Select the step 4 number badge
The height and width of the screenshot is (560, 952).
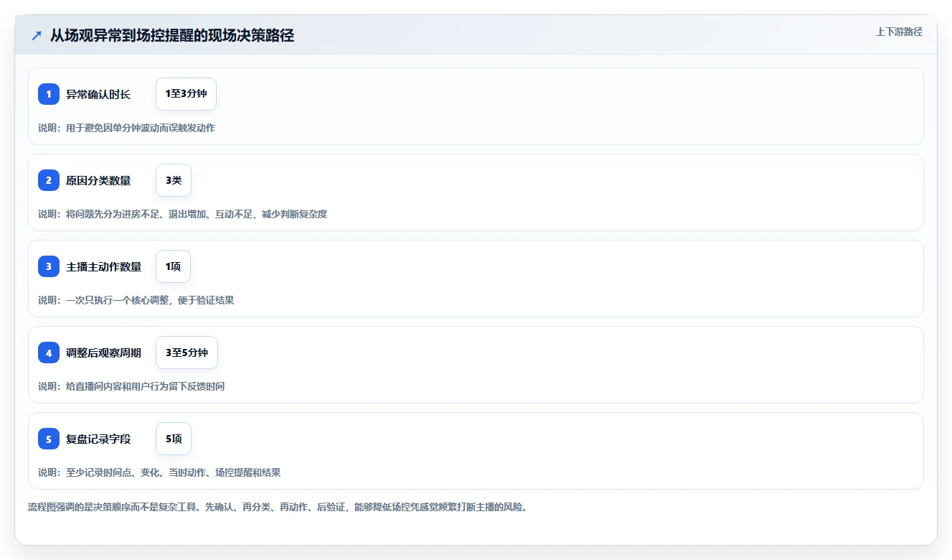(49, 353)
